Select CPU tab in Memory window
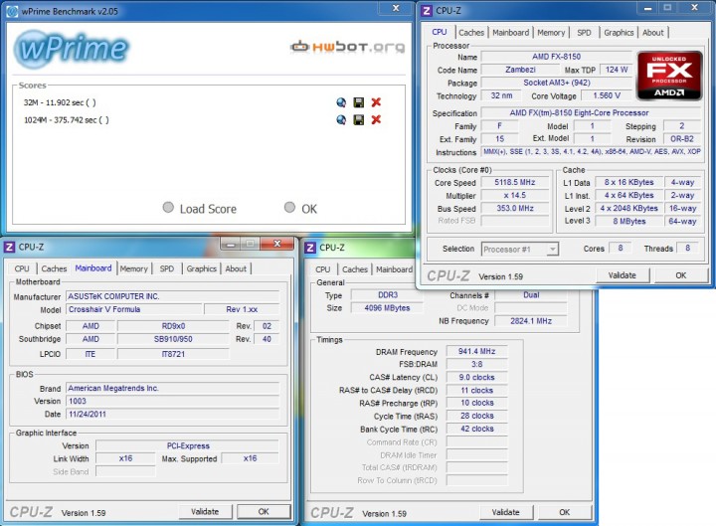This screenshot has width=716, height=526. [x=323, y=269]
